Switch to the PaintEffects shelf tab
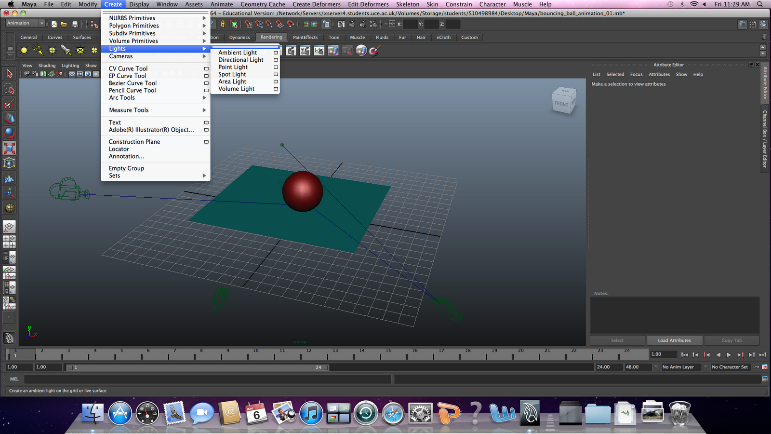 306,37
